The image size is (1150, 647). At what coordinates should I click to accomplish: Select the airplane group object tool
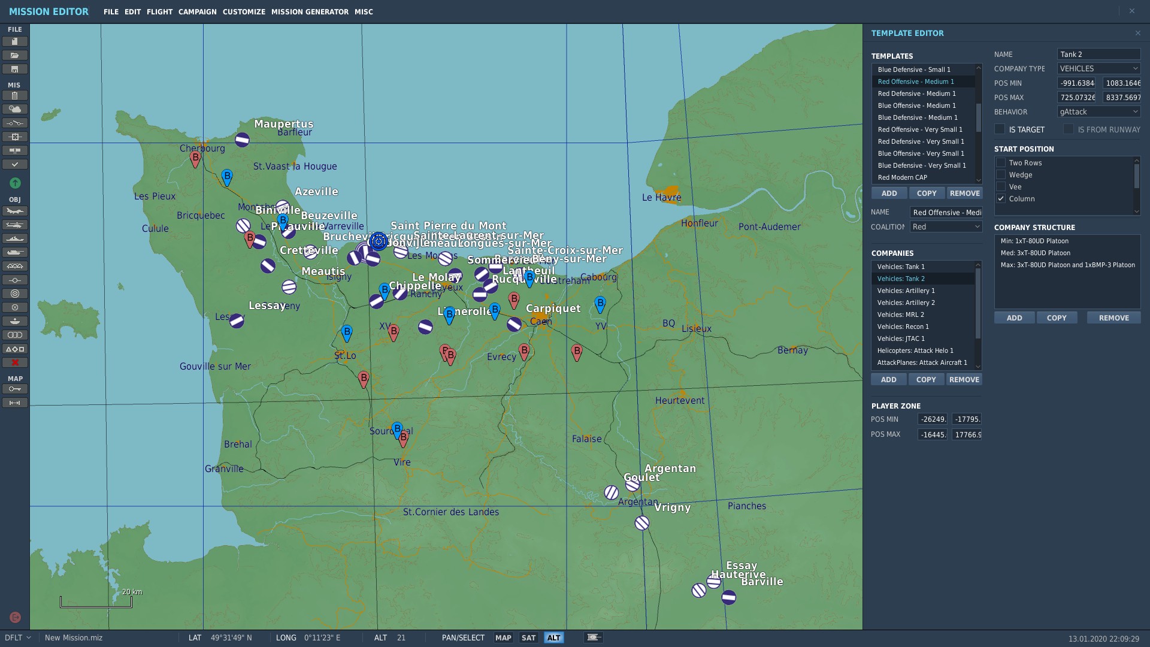coord(15,211)
